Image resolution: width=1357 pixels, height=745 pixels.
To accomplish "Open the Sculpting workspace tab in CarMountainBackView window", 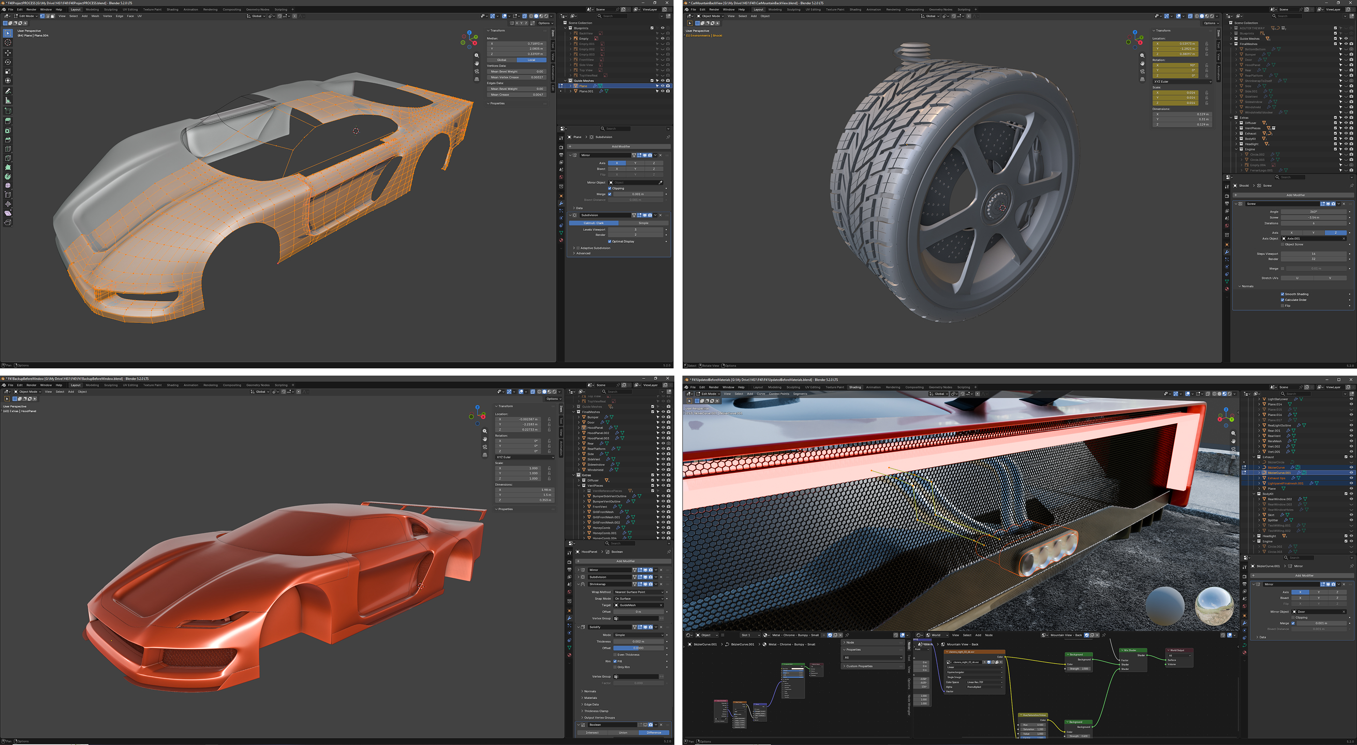I will (x=793, y=9).
